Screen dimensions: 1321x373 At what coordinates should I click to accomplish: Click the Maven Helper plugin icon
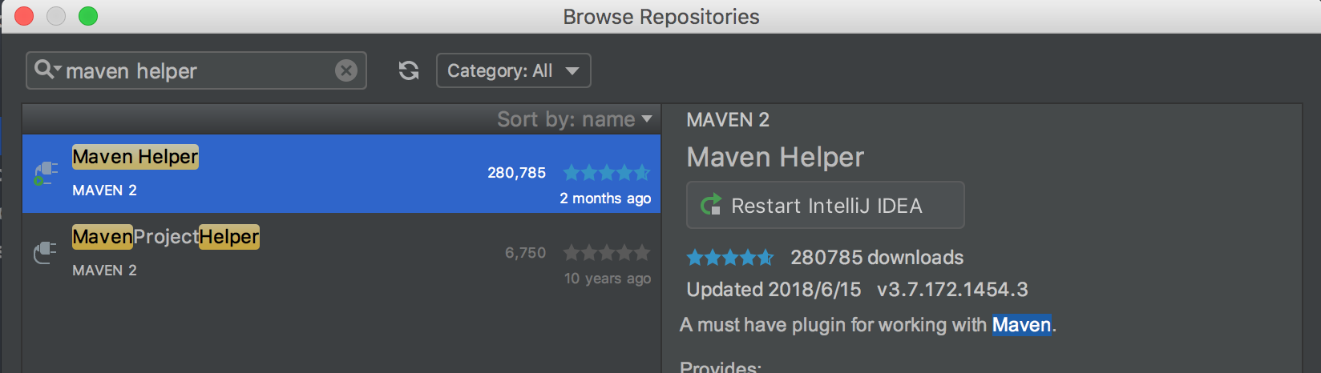tap(45, 173)
